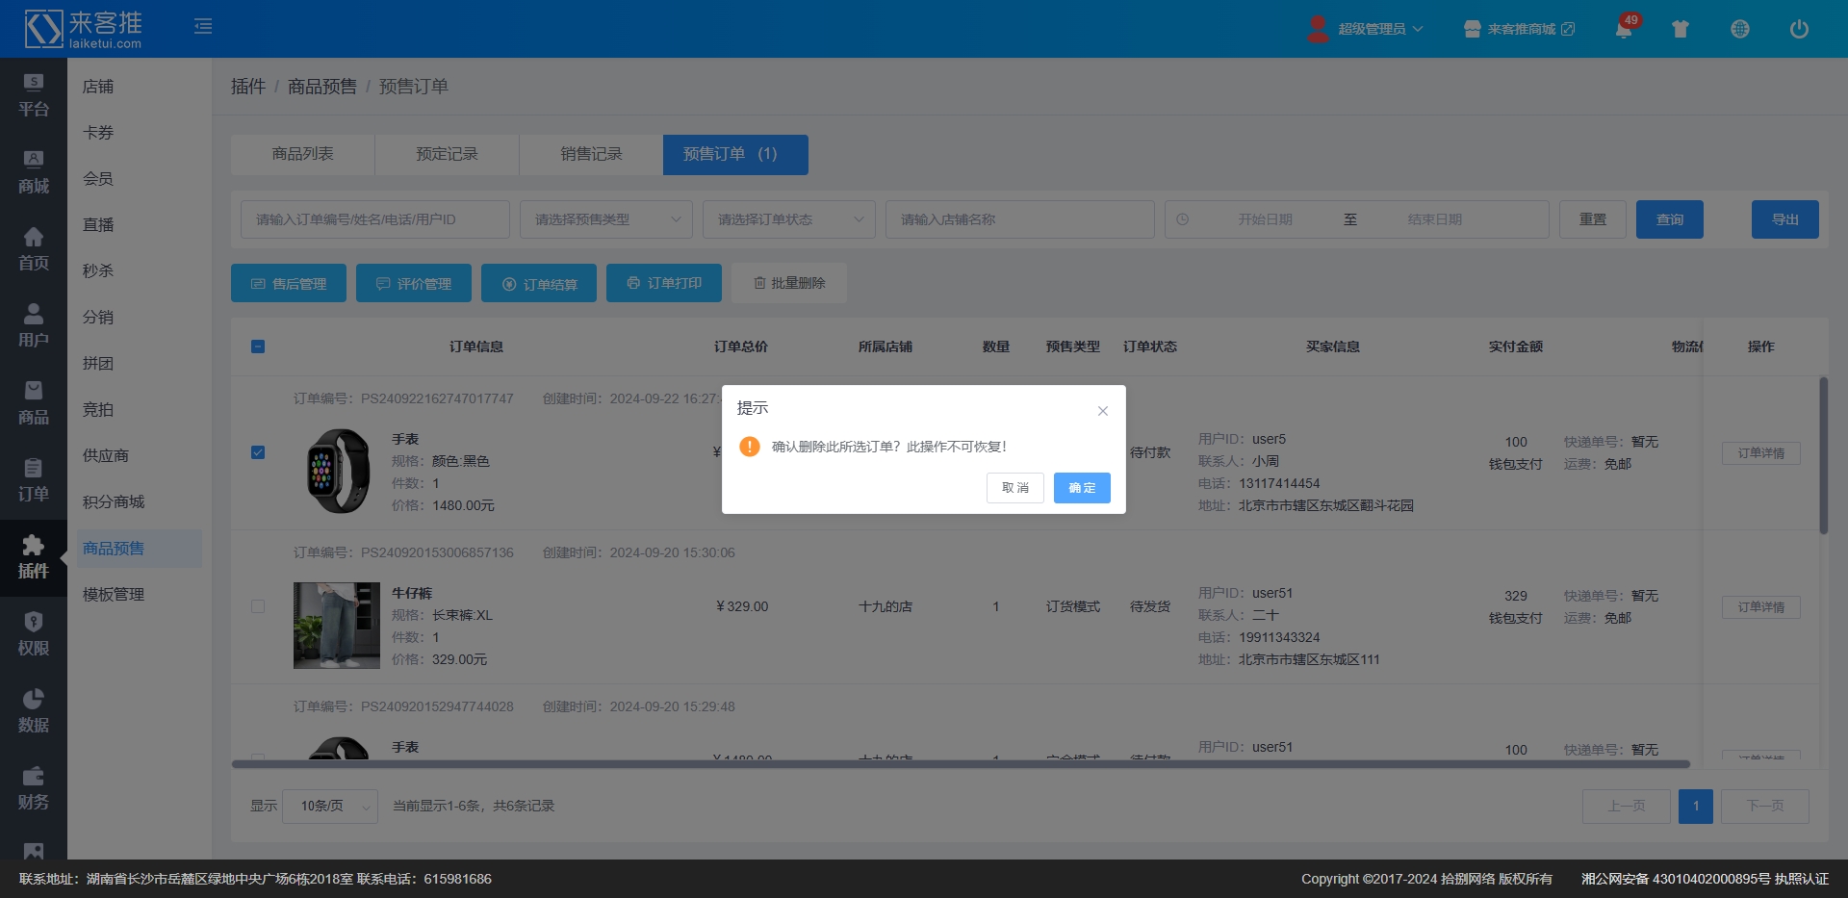Viewport: 1848px width, 898px height.
Task: Expand the 请选择订单状态 dropdown
Action: pos(789,219)
